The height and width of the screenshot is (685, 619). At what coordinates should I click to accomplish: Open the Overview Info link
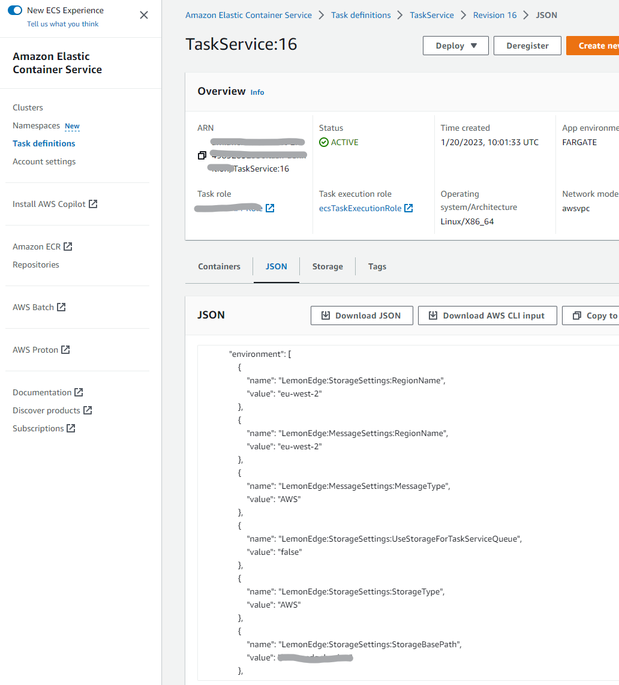coord(257,92)
